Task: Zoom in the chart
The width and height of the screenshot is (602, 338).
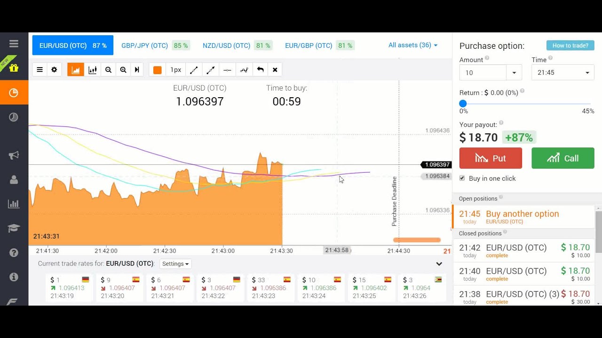Action: pos(123,70)
